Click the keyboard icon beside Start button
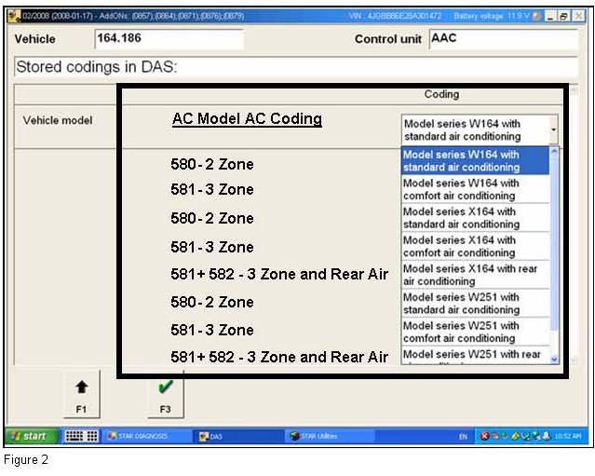This screenshot has height=476, width=595. [80, 436]
